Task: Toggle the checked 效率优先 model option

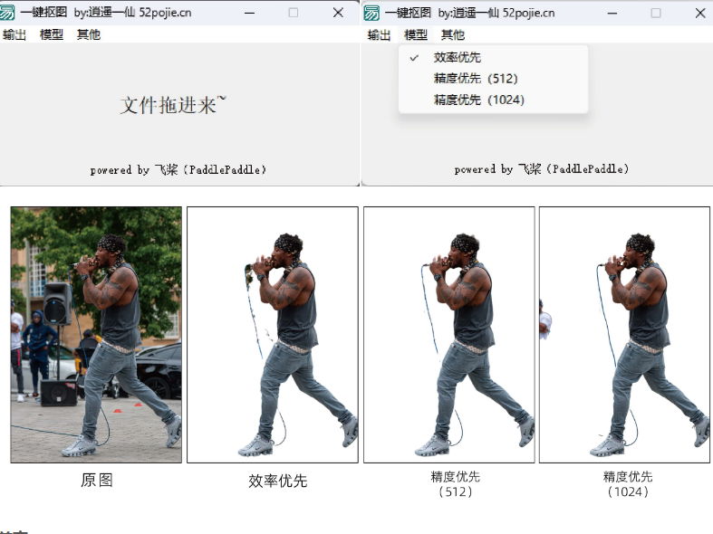Action: (x=457, y=57)
